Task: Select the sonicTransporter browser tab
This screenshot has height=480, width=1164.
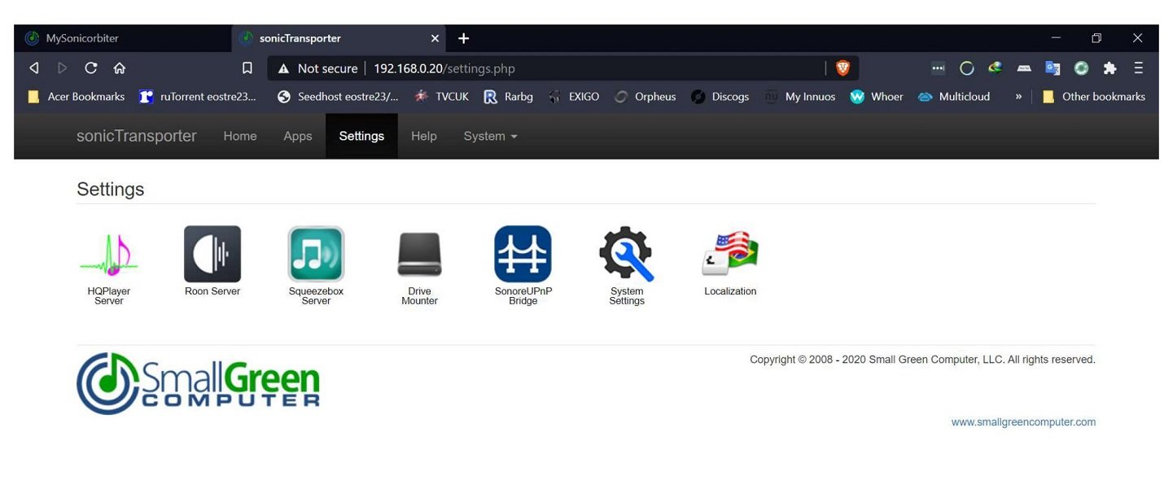Action: pyautogui.click(x=339, y=38)
